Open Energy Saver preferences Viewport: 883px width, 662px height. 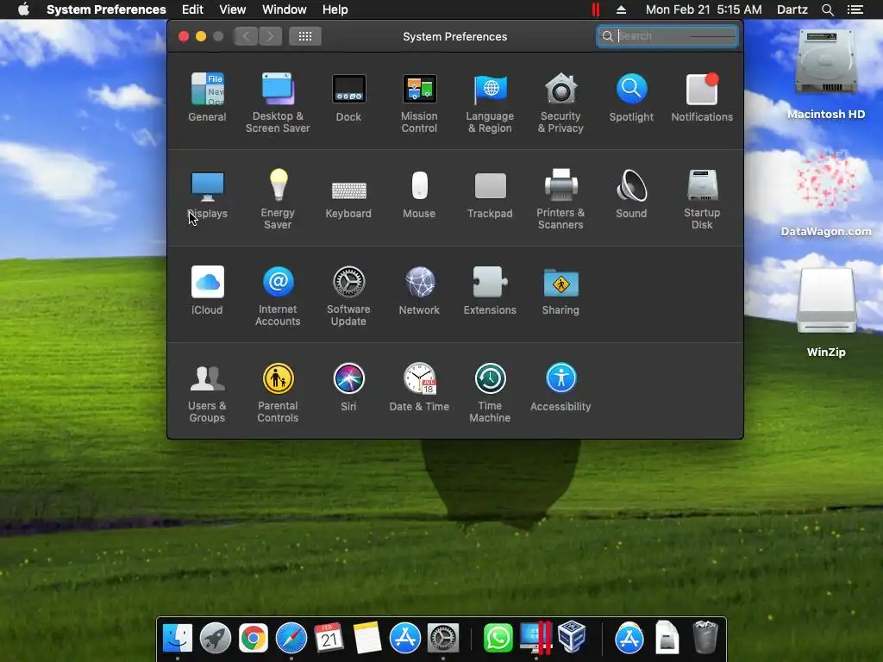pyautogui.click(x=278, y=199)
